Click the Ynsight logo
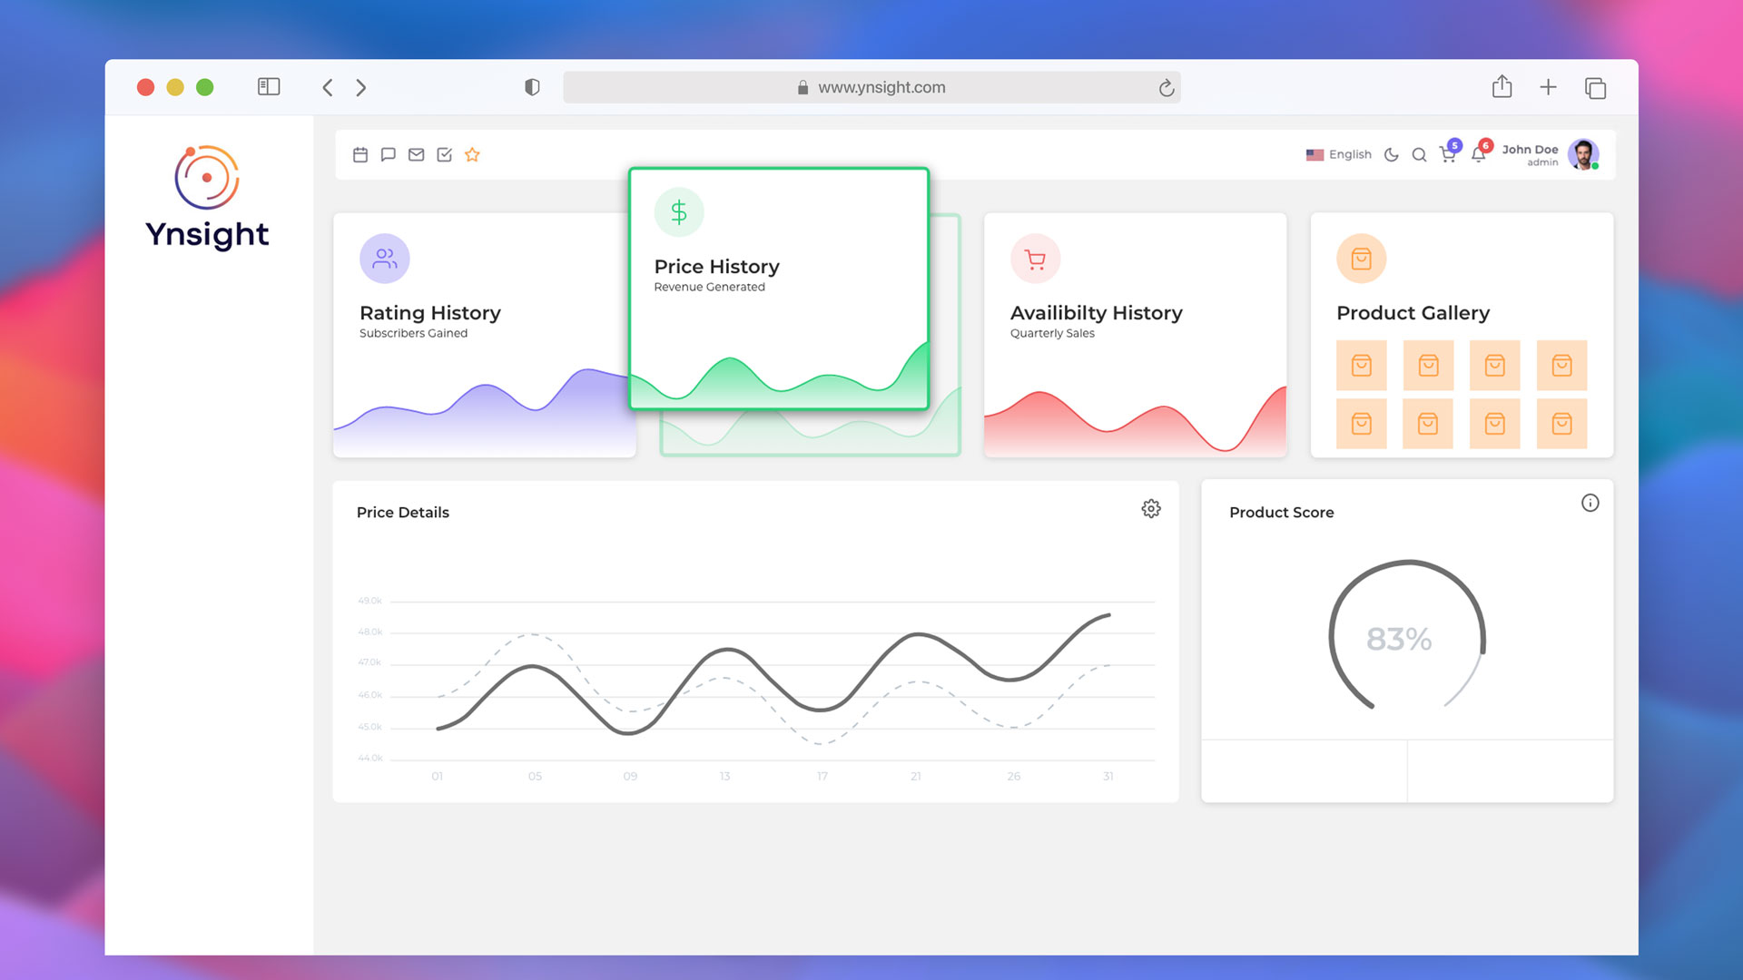 coord(207,197)
